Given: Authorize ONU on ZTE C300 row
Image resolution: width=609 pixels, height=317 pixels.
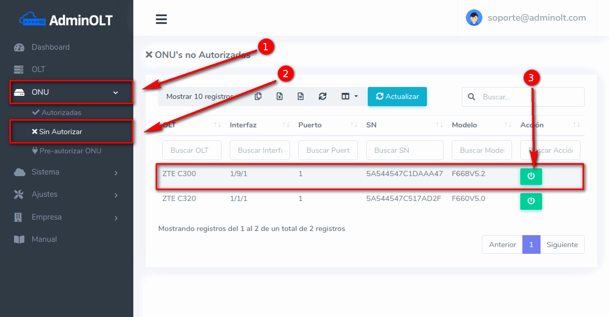Looking at the screenshot, I should point(531,176).
